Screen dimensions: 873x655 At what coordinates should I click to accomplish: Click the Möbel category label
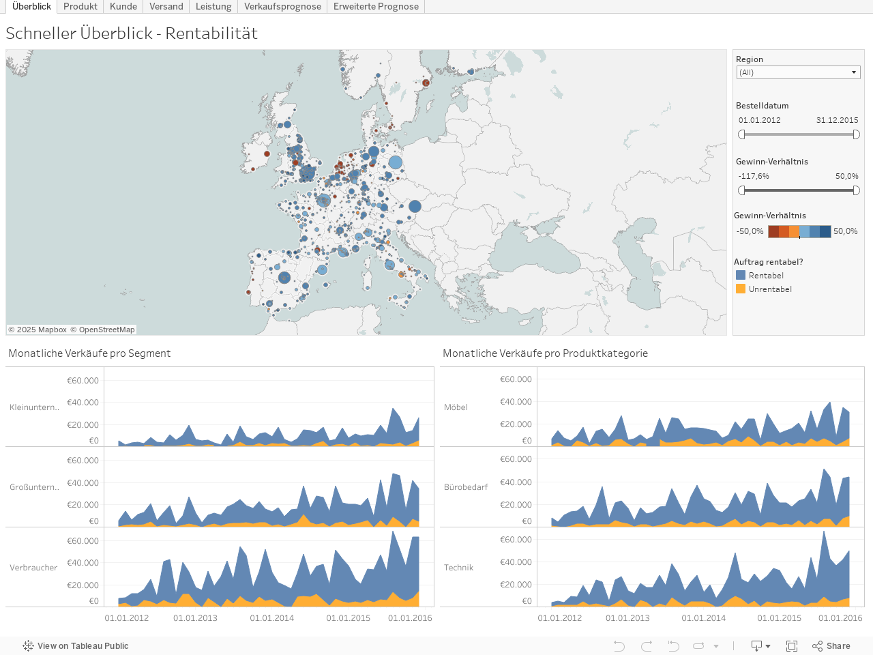[x=456, y=407]
